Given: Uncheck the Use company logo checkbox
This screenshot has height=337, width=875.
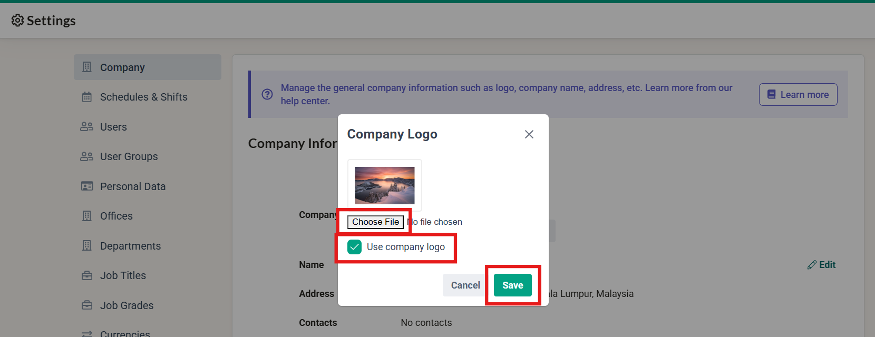Looking at the screenshot, I should tap(355, 247).
